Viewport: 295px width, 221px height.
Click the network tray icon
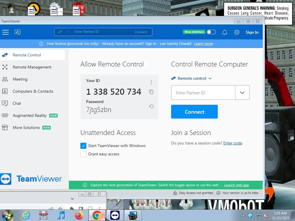(x=259, y=216)
